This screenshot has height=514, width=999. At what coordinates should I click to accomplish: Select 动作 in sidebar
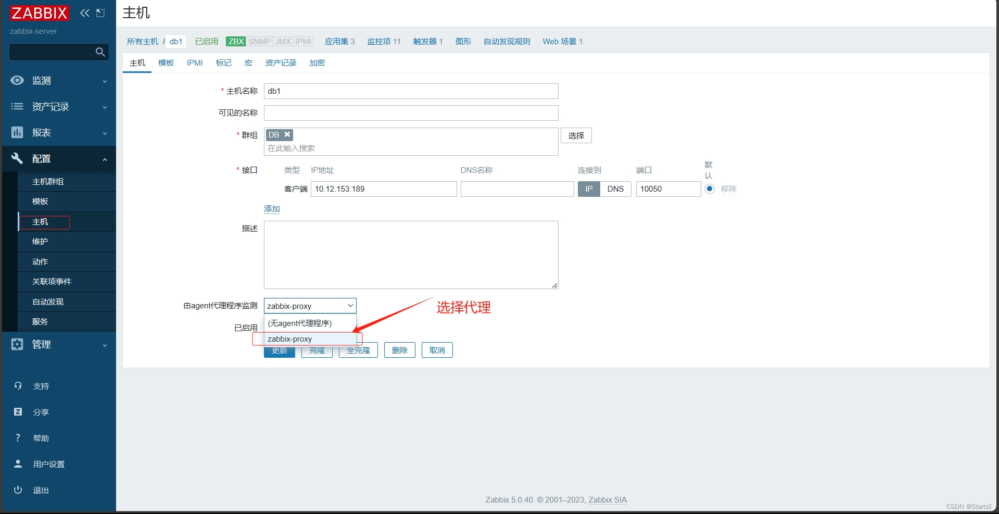coord(67,261)
